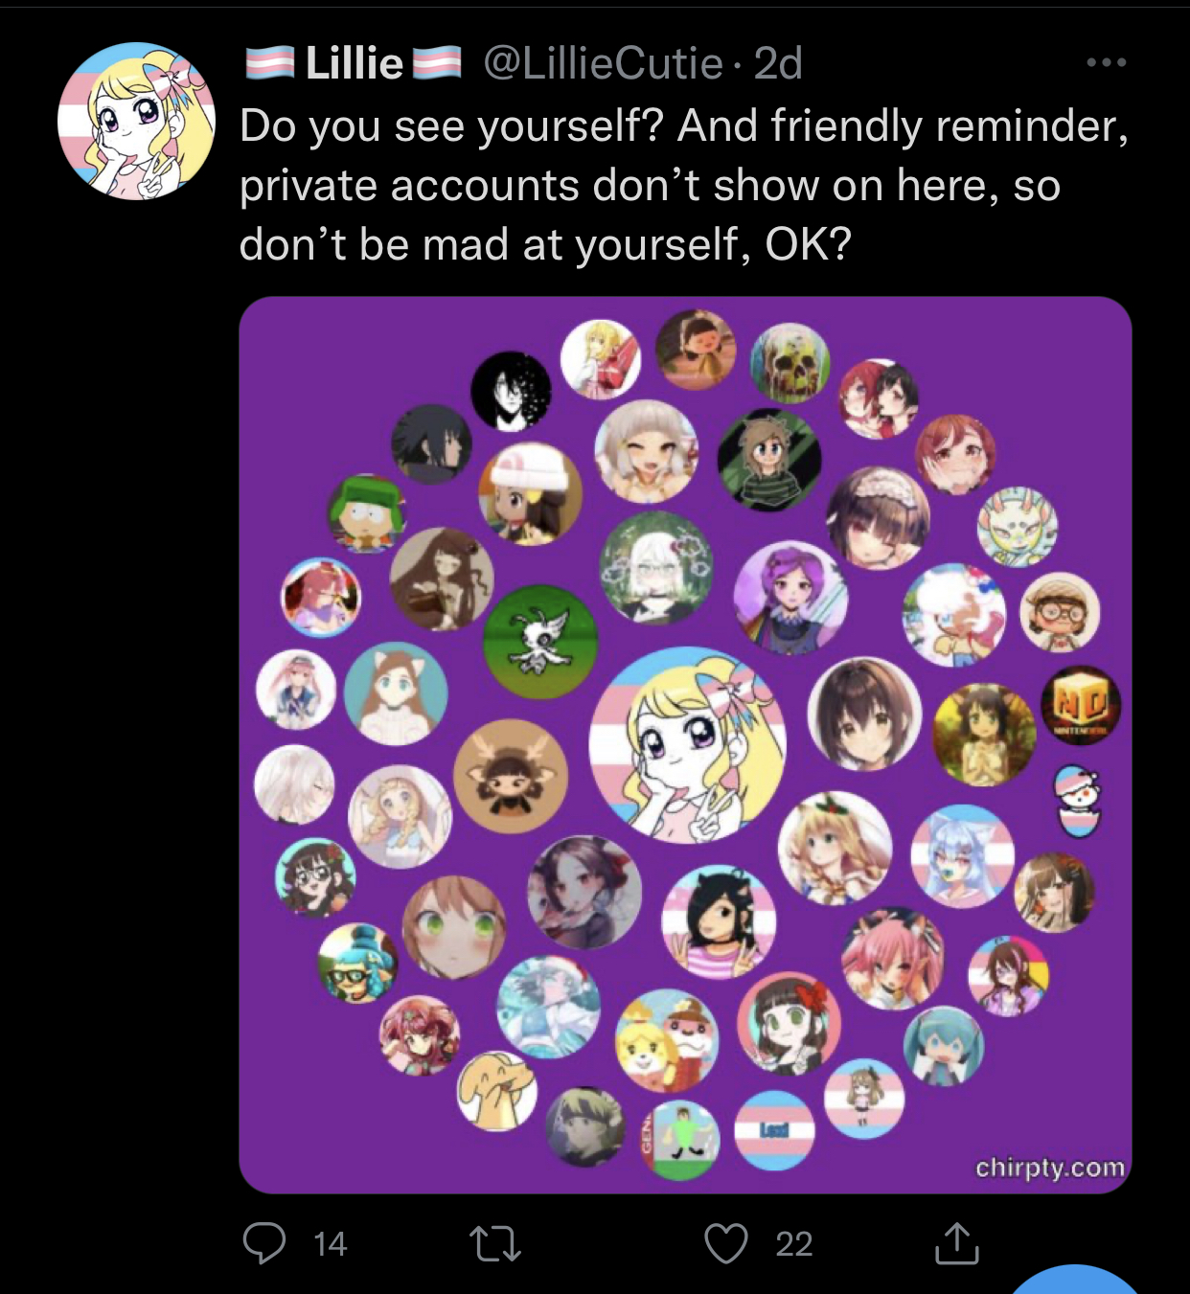1190x1294 pixels.
Task: Click the tweet text about private accounts
Action: [x=684, y=185]
